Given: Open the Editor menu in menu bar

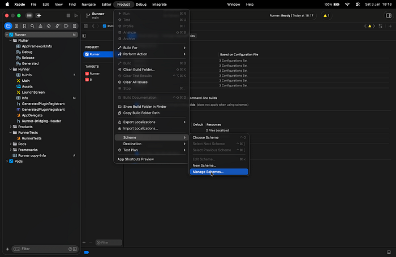Looking at the screenshot, I should pyautogui.click(x=106, y=5).
